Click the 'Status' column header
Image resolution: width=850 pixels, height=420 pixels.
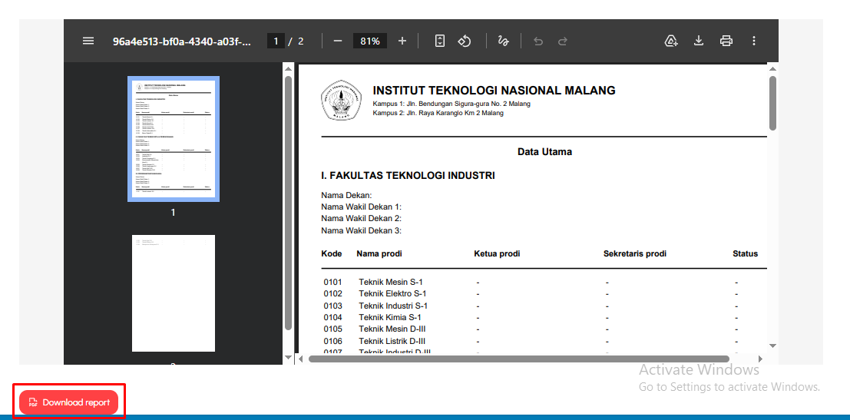pyautogui.click(x=745, y=253)
